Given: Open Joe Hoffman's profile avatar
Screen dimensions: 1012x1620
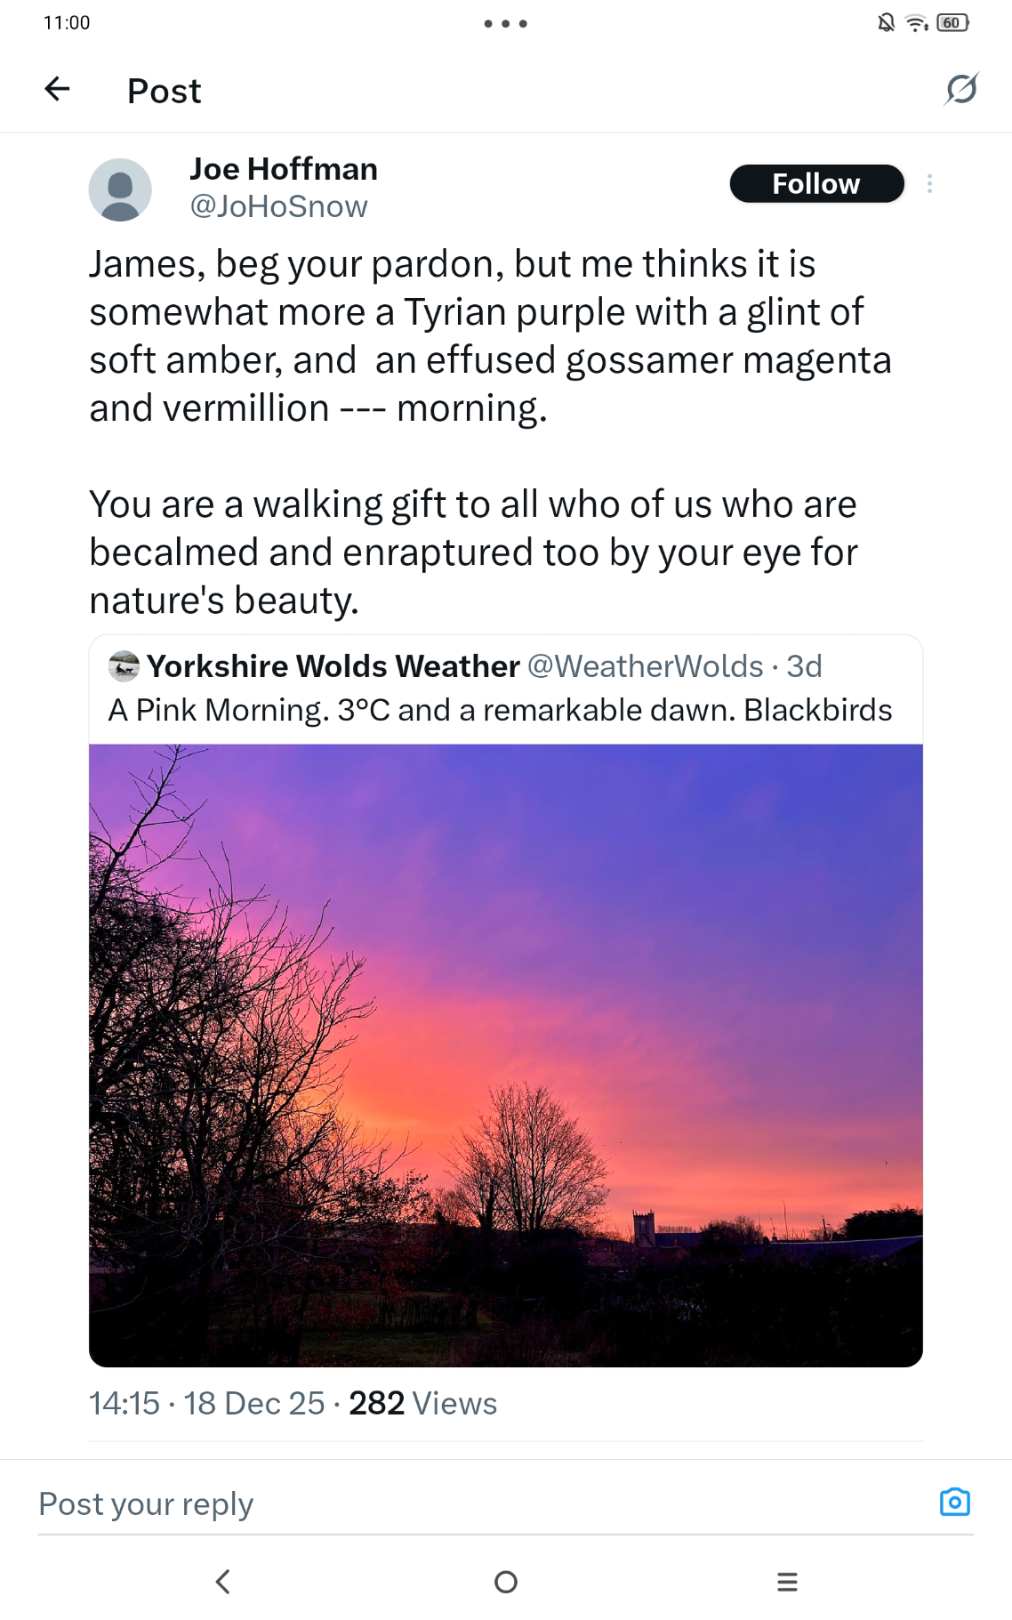Looking at the screenshot, I should click(120, 189).
